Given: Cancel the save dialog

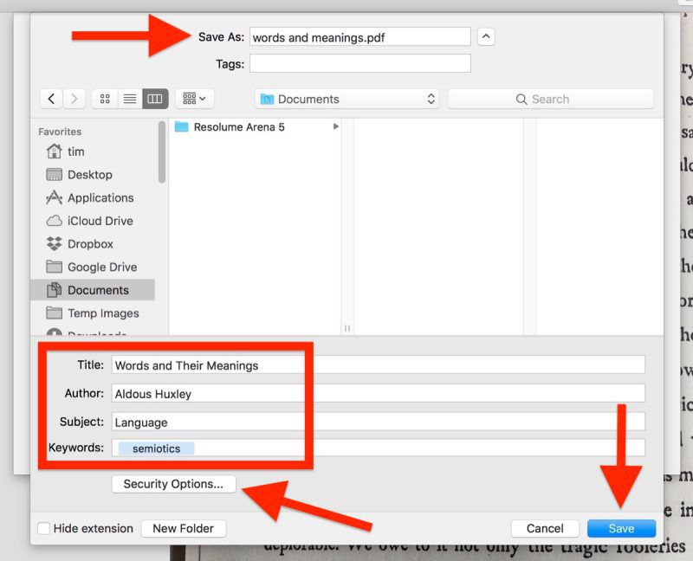Looking at the screenshot, I should click(545, 528).
